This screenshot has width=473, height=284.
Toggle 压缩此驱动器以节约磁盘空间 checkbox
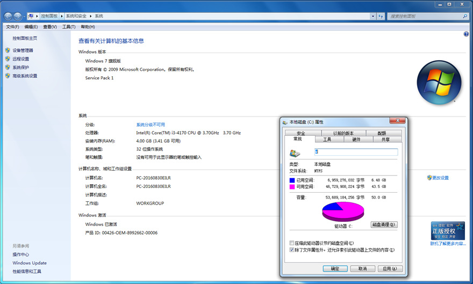[x=292, y=243]
